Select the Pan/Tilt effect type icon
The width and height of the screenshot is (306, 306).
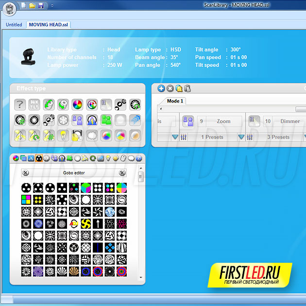(34, 104)
